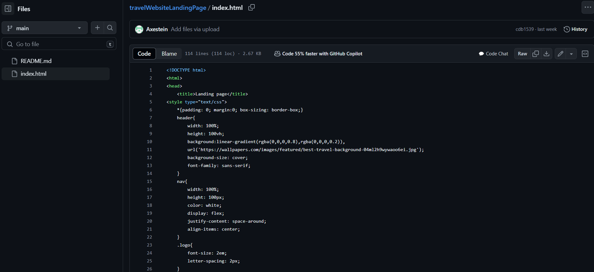Open the Axestein author profile link

[x=157, y=29]
